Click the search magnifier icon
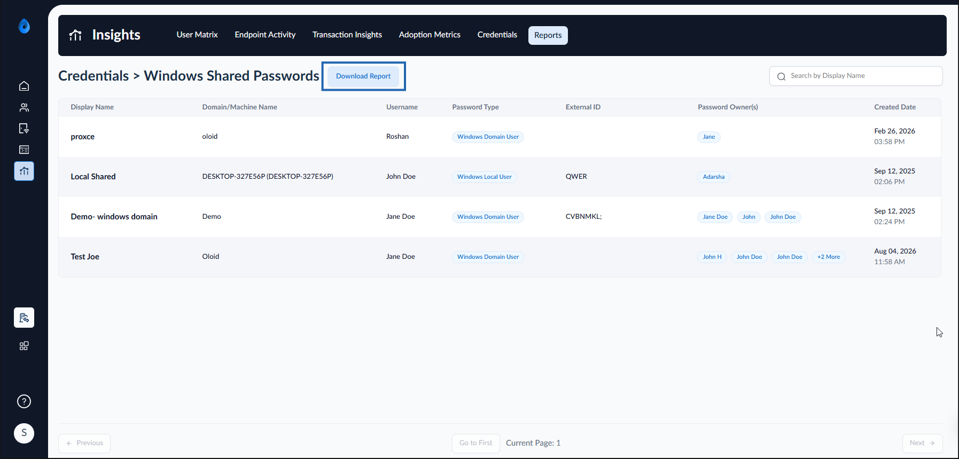Screen dimensions: 959x459 781,76
